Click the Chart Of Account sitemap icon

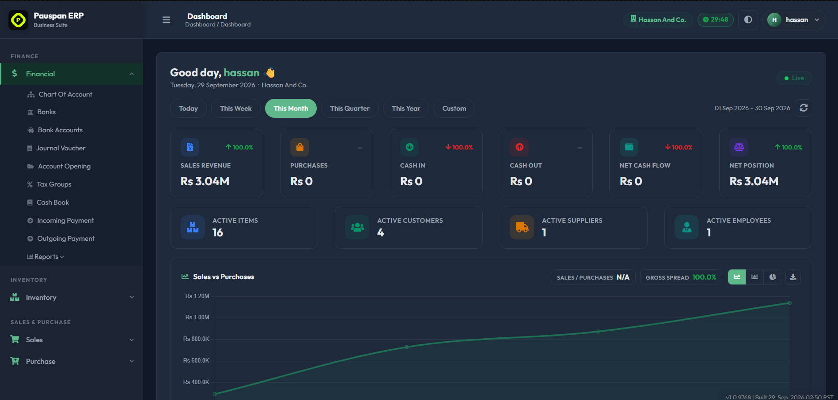point(31,95)
